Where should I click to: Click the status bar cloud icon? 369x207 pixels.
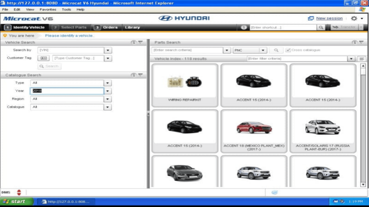pyautogui.click(x=275, y=192)
